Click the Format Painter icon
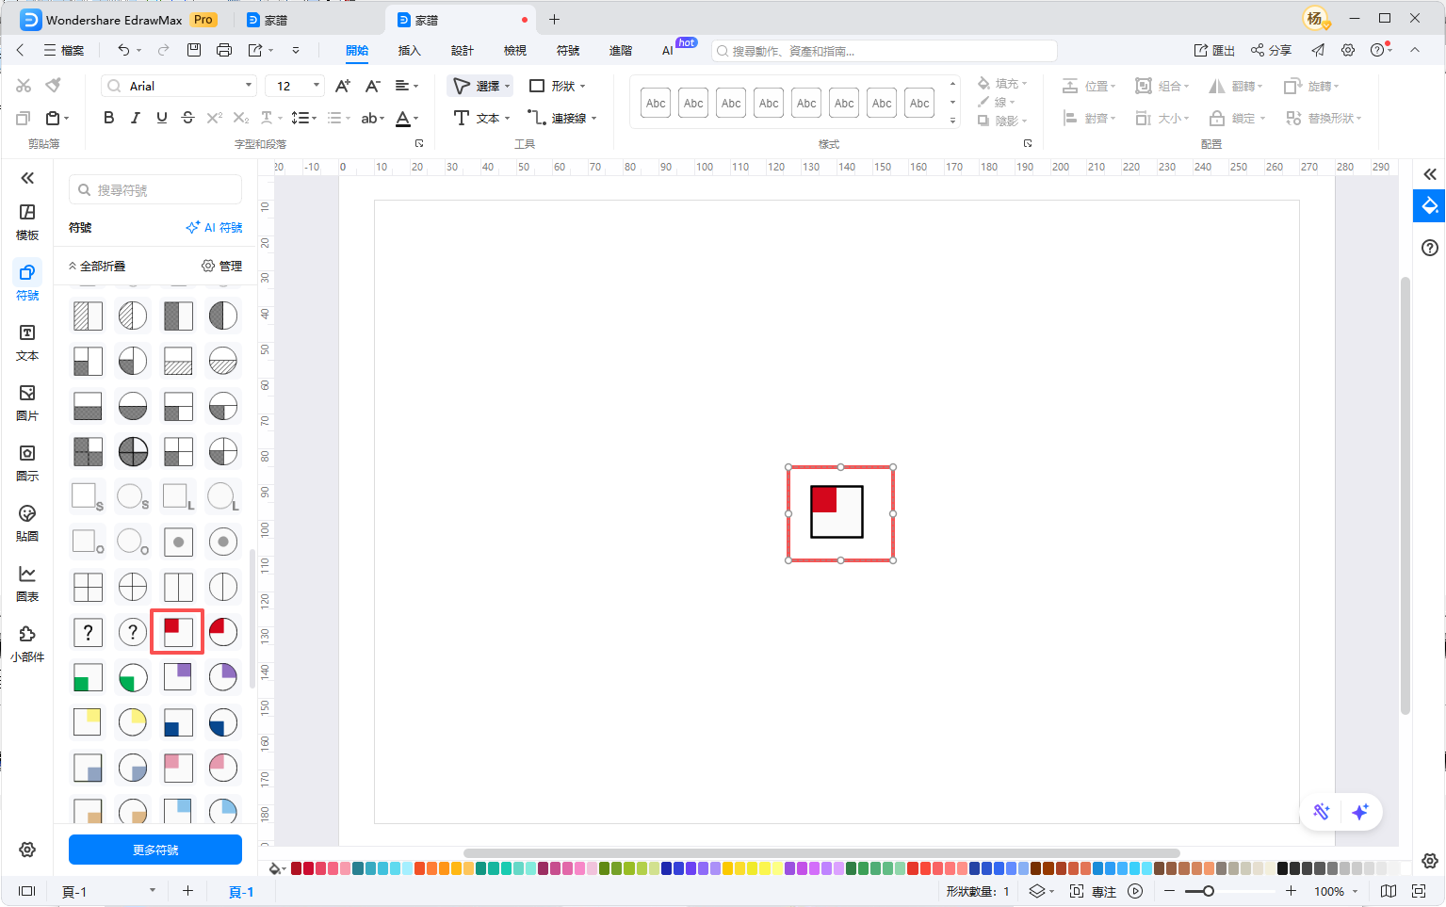Viewport: 1446px width, 907px height. (54, 86)
